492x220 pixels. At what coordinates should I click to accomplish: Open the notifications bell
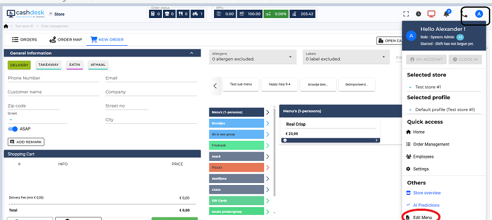tap(447, 14)
